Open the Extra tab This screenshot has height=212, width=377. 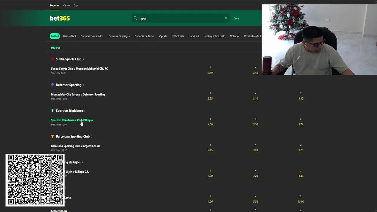pos(76,5)
